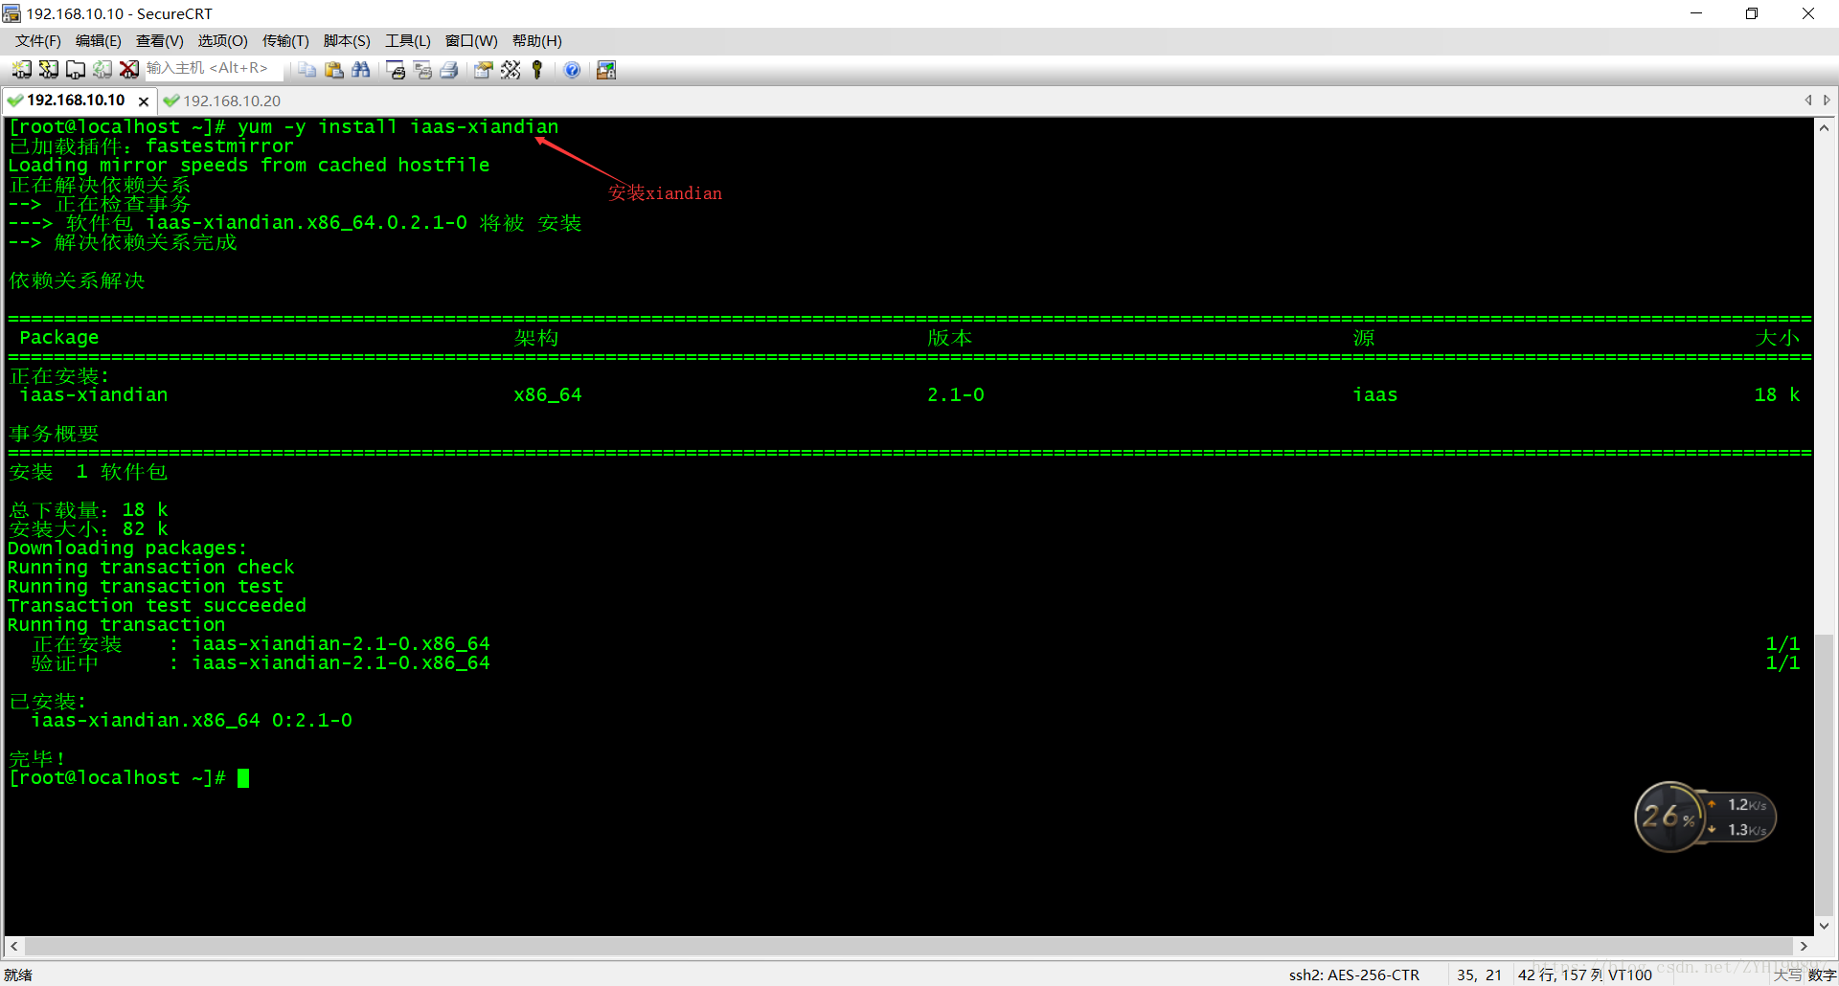Click the SecureCRT title bar app icon
1839x986 pixels.
point(11,13)
